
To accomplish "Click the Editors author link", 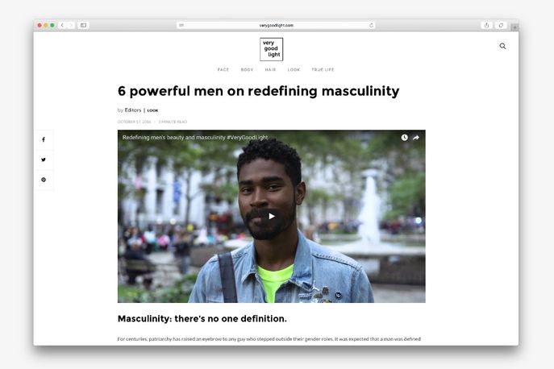I will point(133,110).
